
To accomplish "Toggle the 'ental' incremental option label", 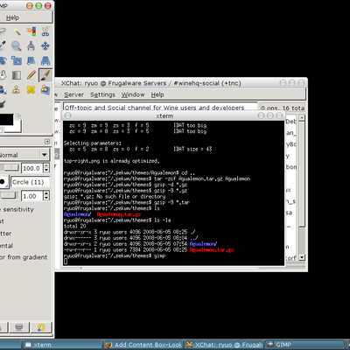I will tap(6, 246).
